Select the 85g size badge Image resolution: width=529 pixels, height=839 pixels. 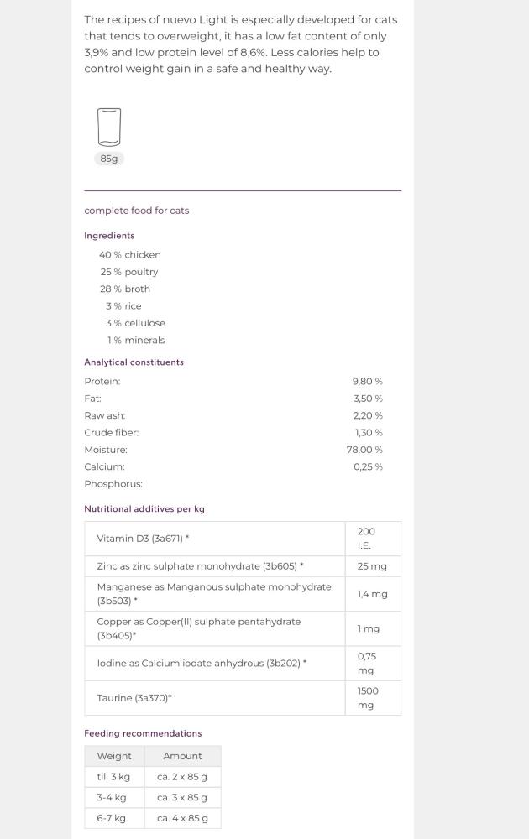[109, 159]
